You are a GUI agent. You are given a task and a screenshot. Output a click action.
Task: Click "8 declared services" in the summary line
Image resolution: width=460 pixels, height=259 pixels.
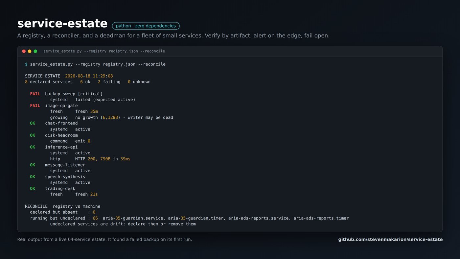(x=49, y=82)
